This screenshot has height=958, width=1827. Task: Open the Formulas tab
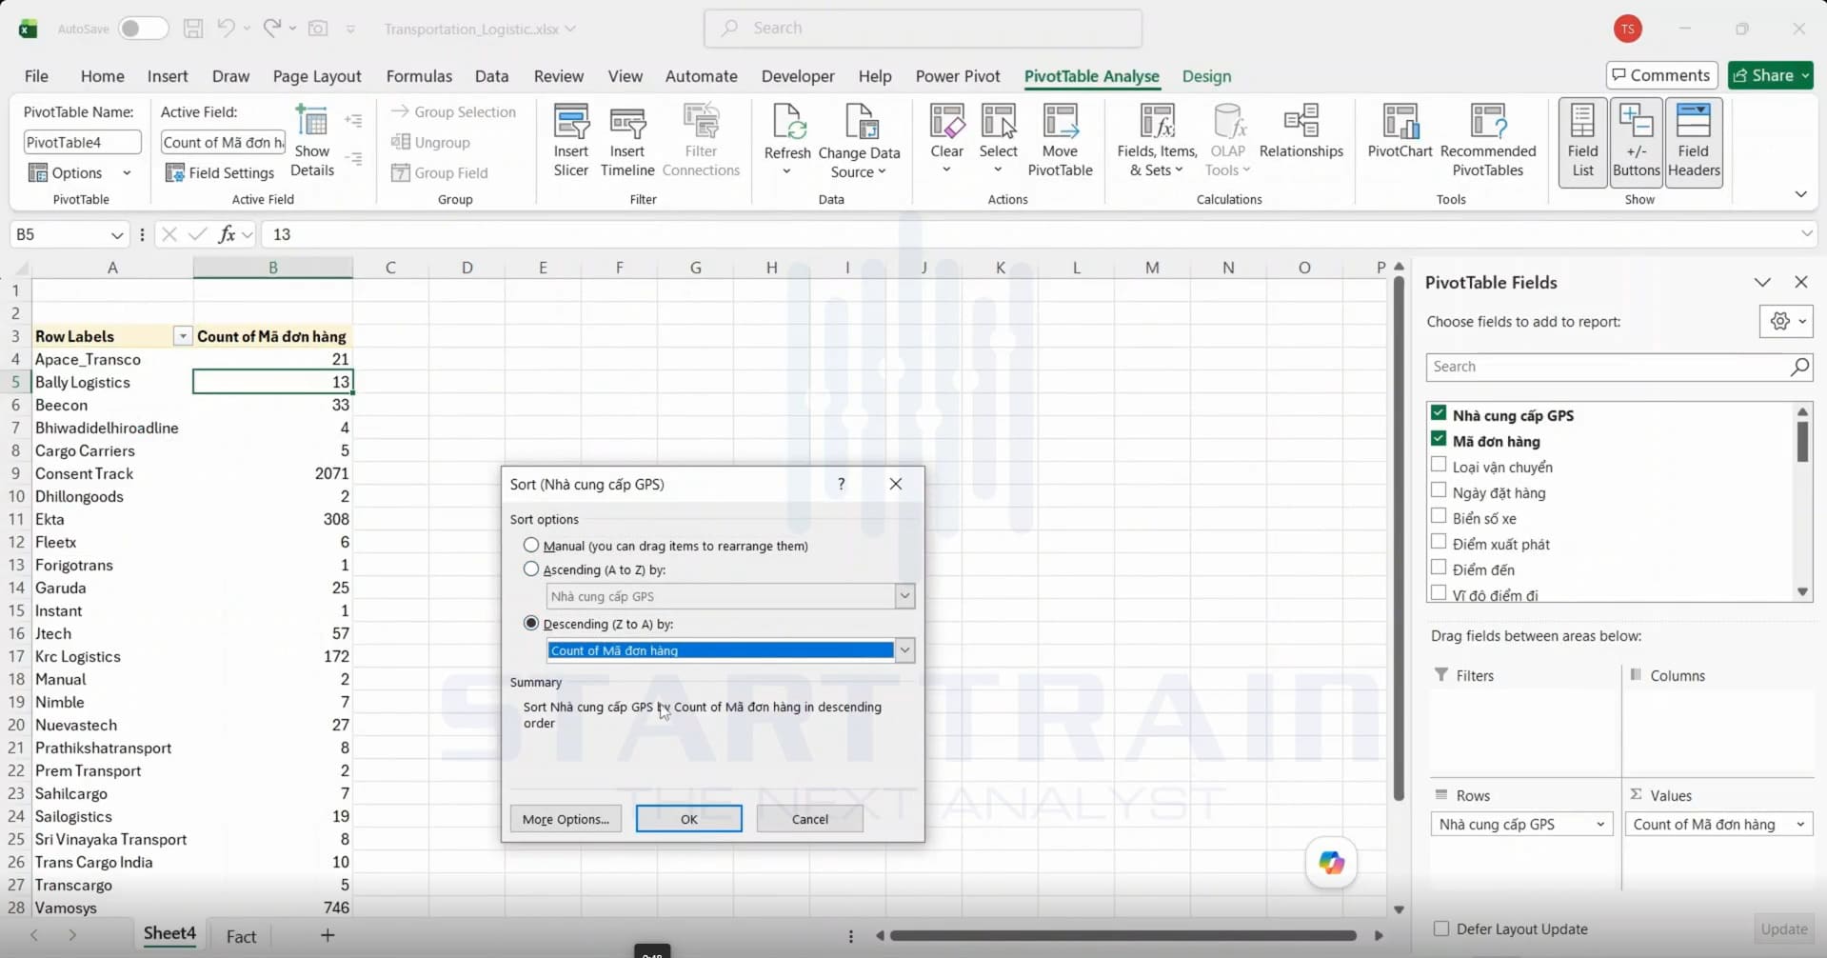pyautogui.click(x=419, y=76)
